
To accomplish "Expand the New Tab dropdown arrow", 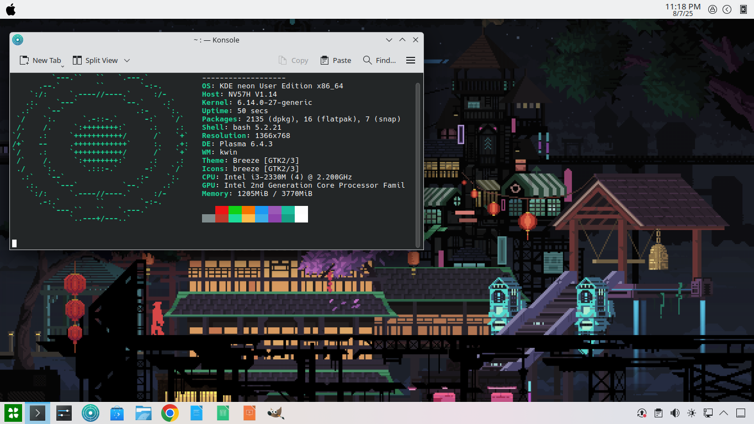I will 62,66.
